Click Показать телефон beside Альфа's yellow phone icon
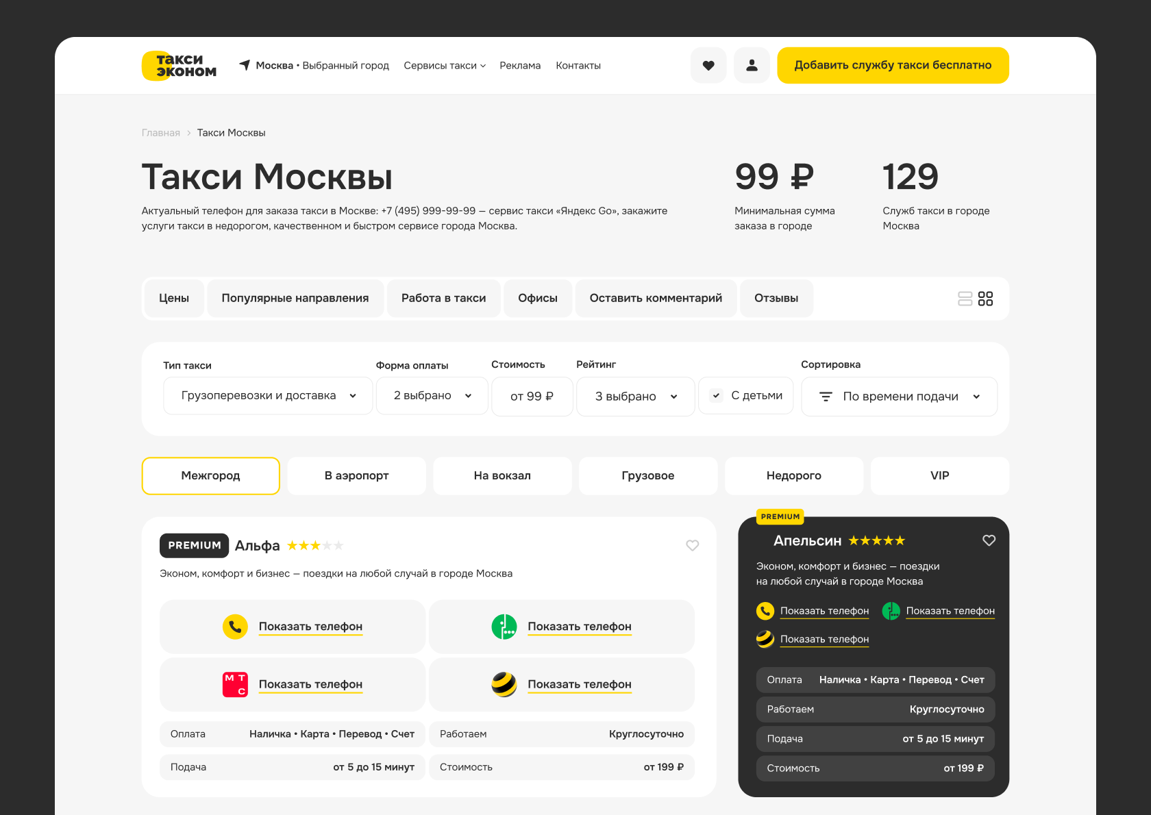 click(310, 627)
